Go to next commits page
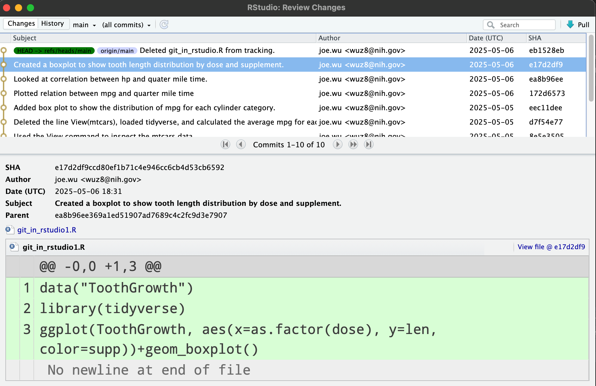 click(x=337, y=145)
